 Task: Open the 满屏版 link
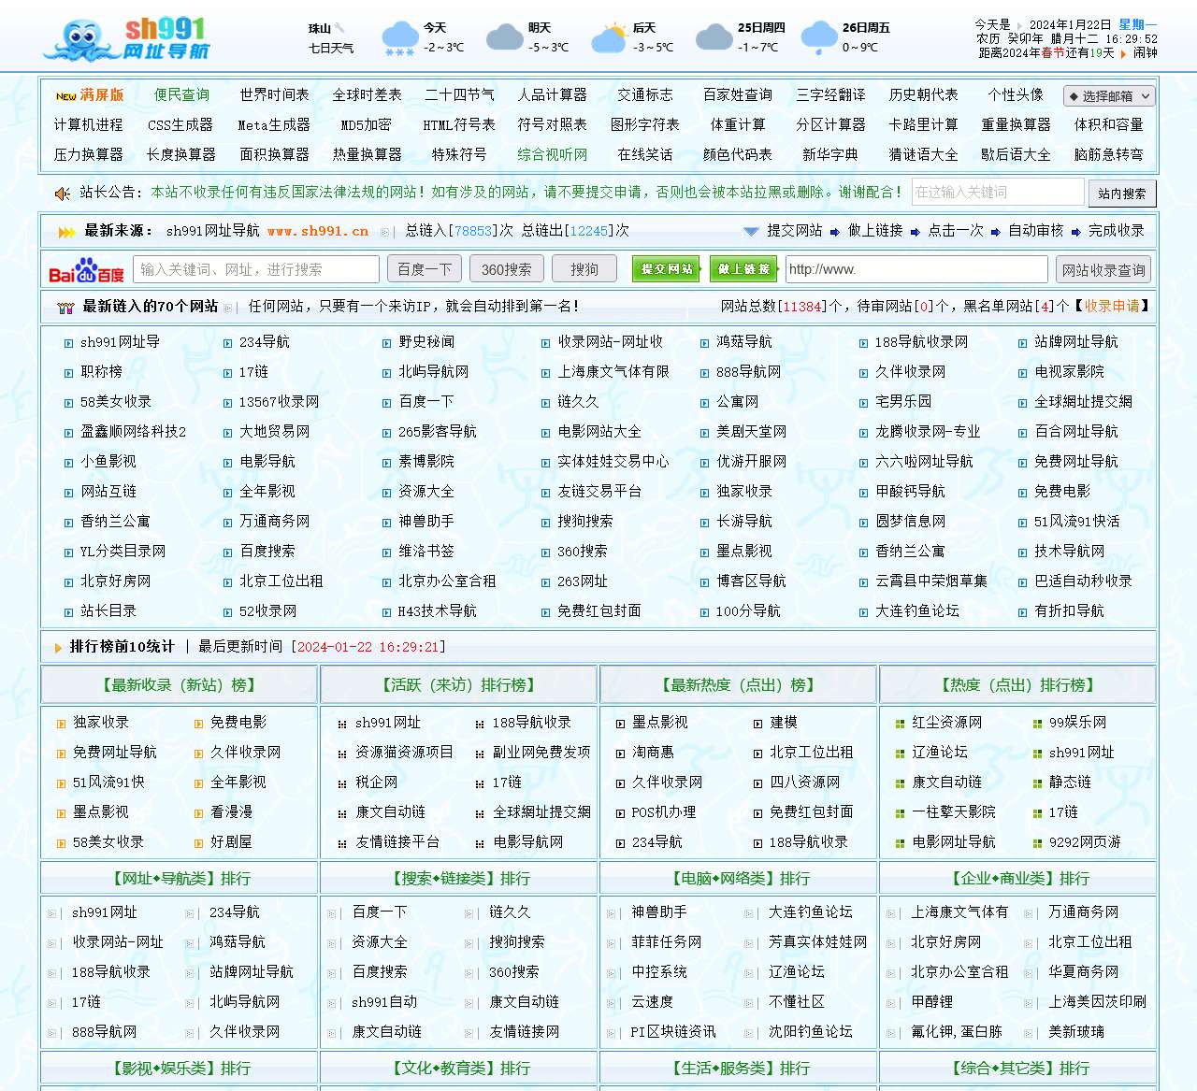point(102,94)
